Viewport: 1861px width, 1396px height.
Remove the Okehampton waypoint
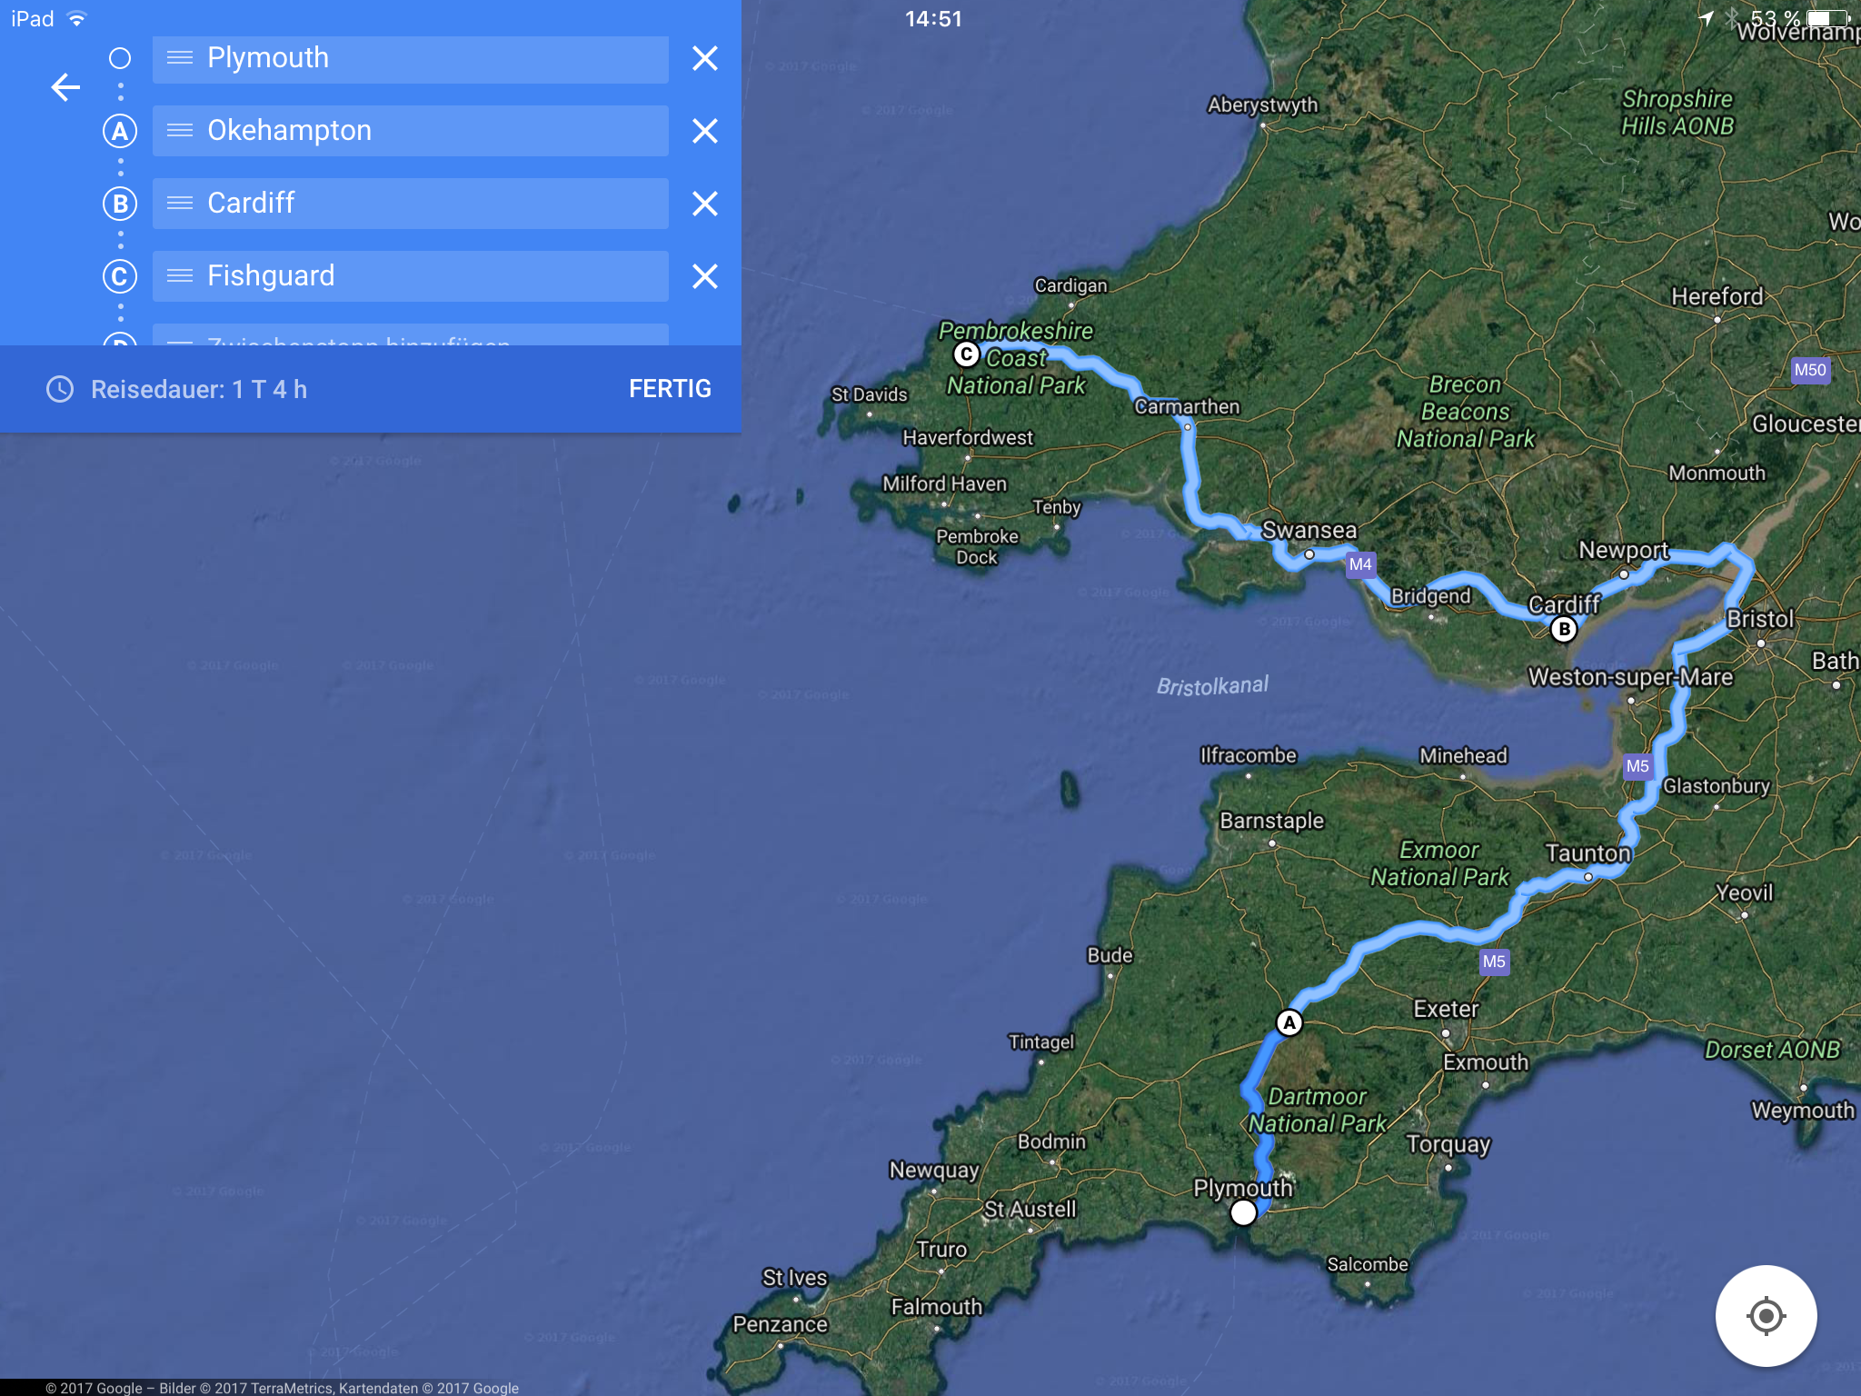705,131
